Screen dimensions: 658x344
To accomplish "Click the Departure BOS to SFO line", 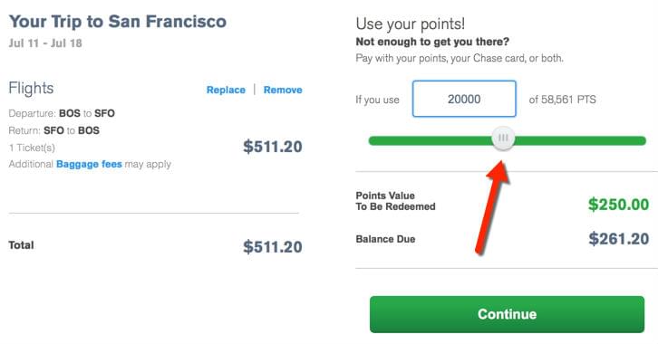I will point(62,113).
